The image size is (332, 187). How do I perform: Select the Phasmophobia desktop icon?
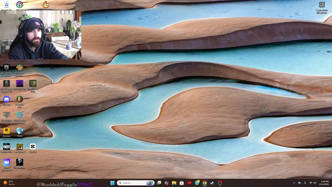coord(19,164)
